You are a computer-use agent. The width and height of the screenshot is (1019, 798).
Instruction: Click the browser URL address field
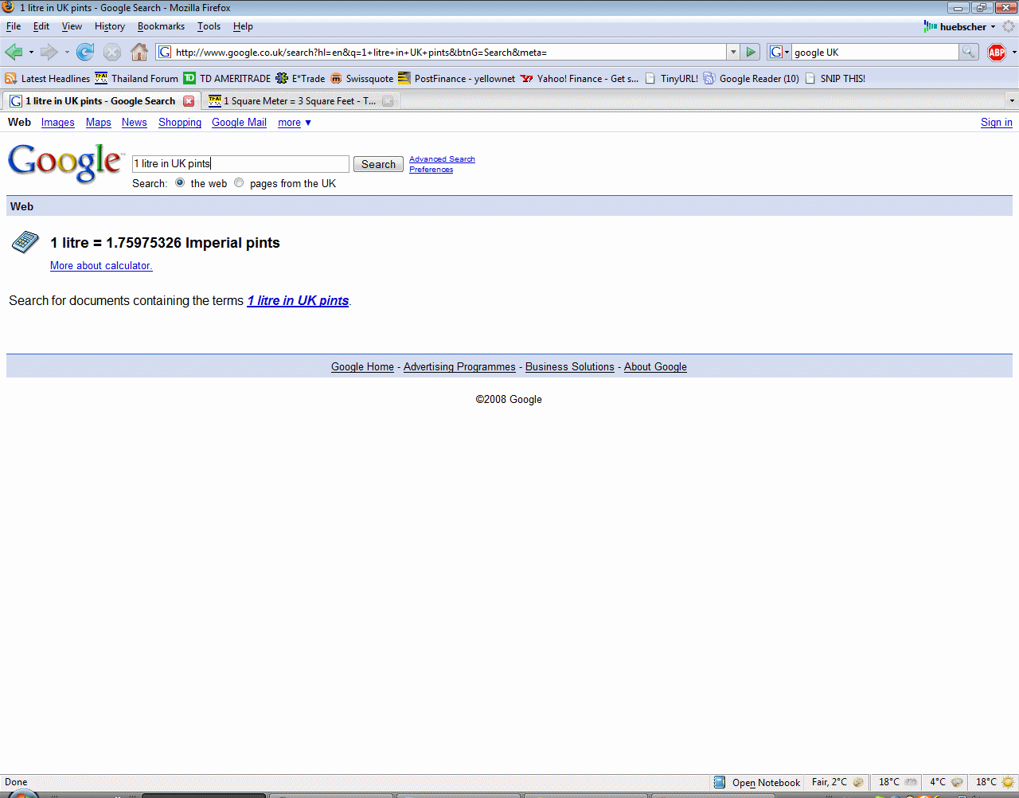[443, 52]
